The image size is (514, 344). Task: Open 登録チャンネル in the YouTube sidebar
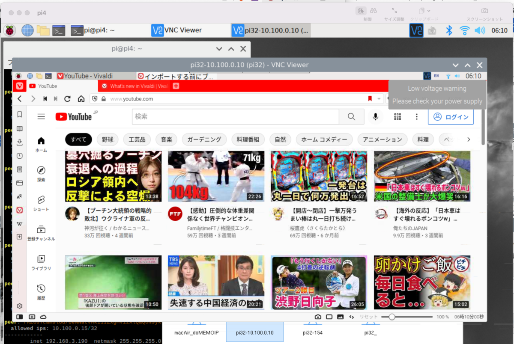point(41,233)
